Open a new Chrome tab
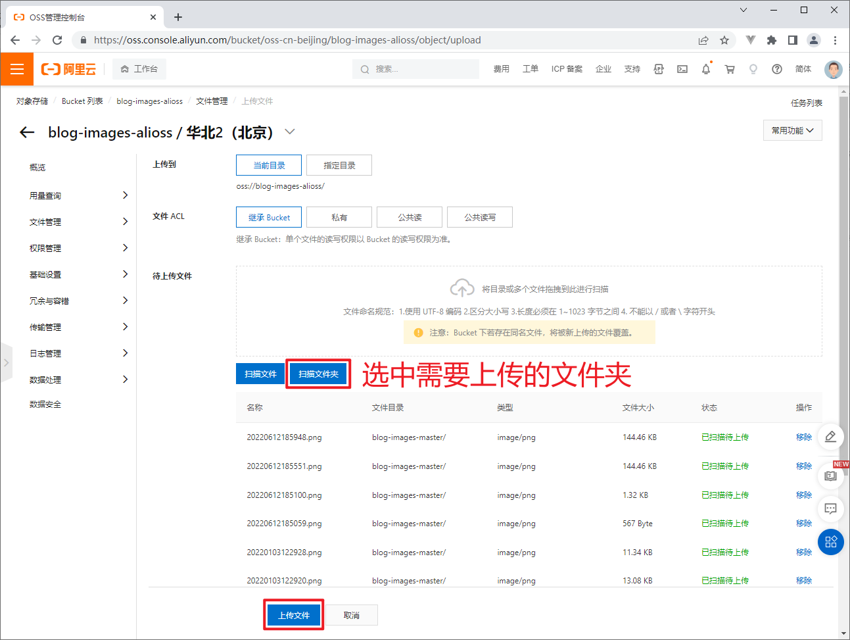The height and width of the screenshot is (640, 850). click(x=178, y=17)
